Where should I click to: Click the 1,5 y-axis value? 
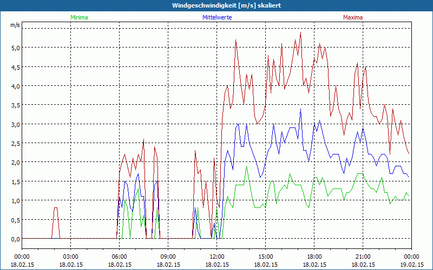[16, 181]
